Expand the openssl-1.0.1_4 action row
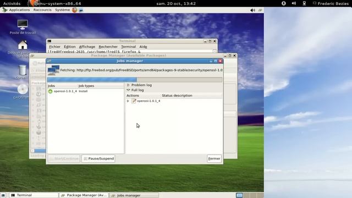The height and width of the screenshot is (198, 352). (x=128, y=101)
